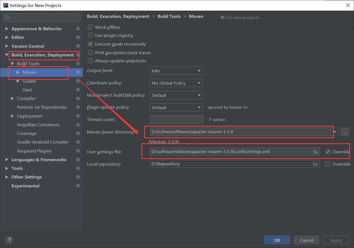Screen dimensions: 354x248
Task: Open the Plugin update policy dropdown
Action: pyautogui.click(x=176, y=108)
